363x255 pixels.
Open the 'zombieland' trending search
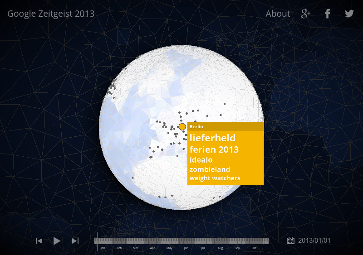coord(210,169)
